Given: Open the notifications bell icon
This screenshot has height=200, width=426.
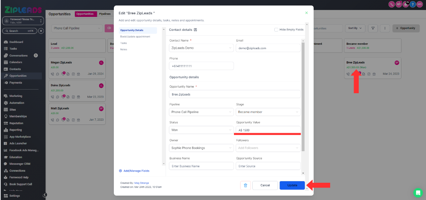Looking at the screenshot, I should pos(406,4).
